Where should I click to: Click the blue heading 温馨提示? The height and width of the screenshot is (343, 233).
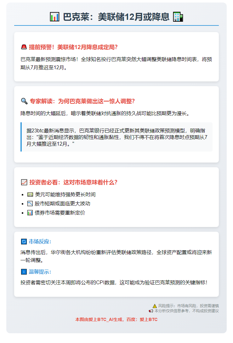point(40,272)
